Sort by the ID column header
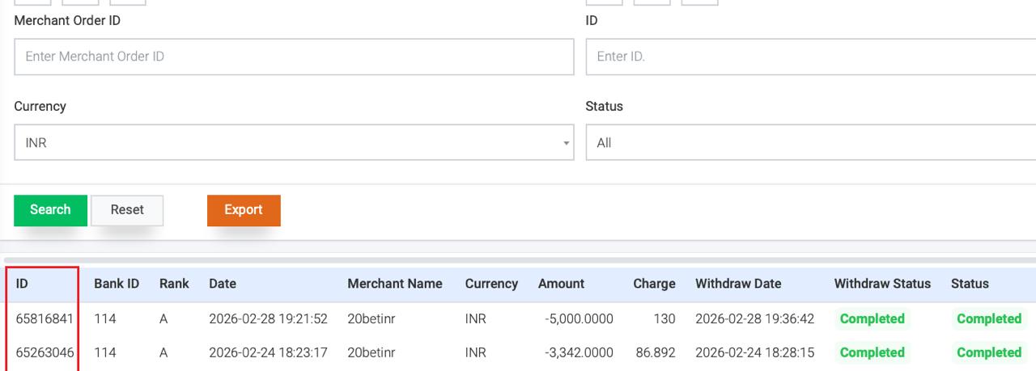 click(23, 284)
